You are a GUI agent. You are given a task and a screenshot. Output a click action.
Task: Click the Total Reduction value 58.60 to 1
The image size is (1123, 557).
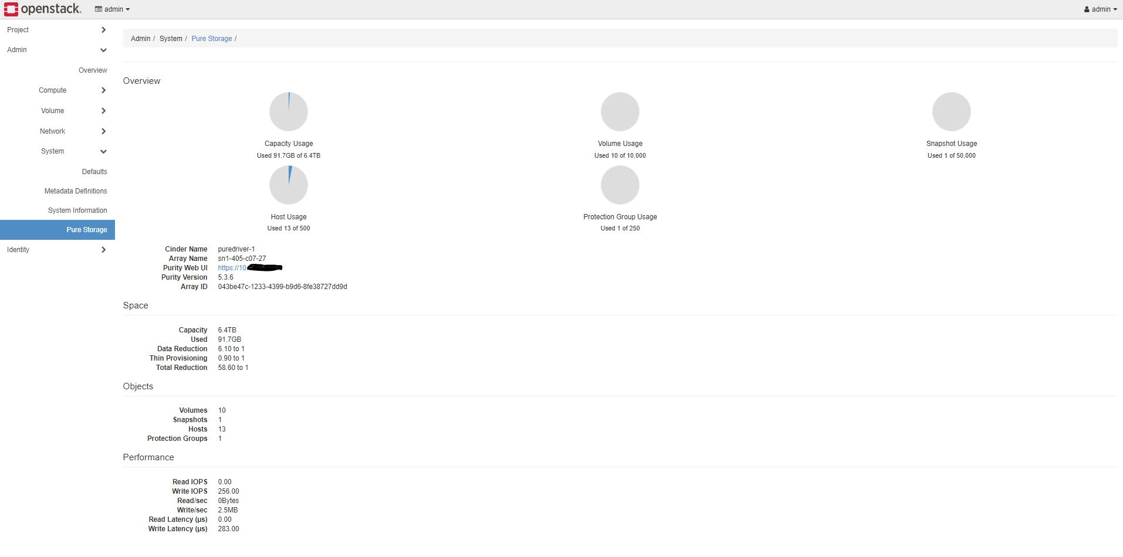pyautogui.click(x=233, y=368)
